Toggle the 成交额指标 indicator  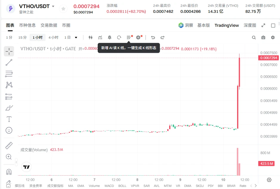click(x=55, y=186)
